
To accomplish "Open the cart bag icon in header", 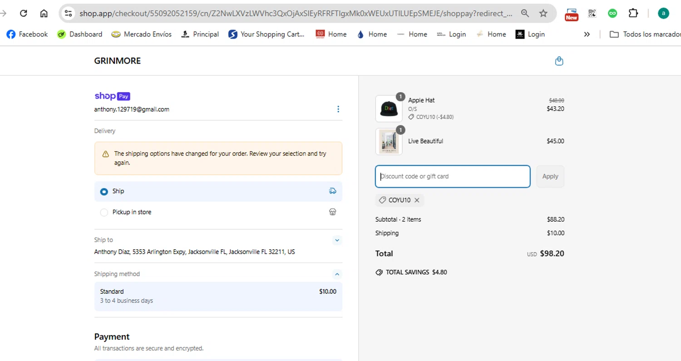I will (x=559, y=61).
